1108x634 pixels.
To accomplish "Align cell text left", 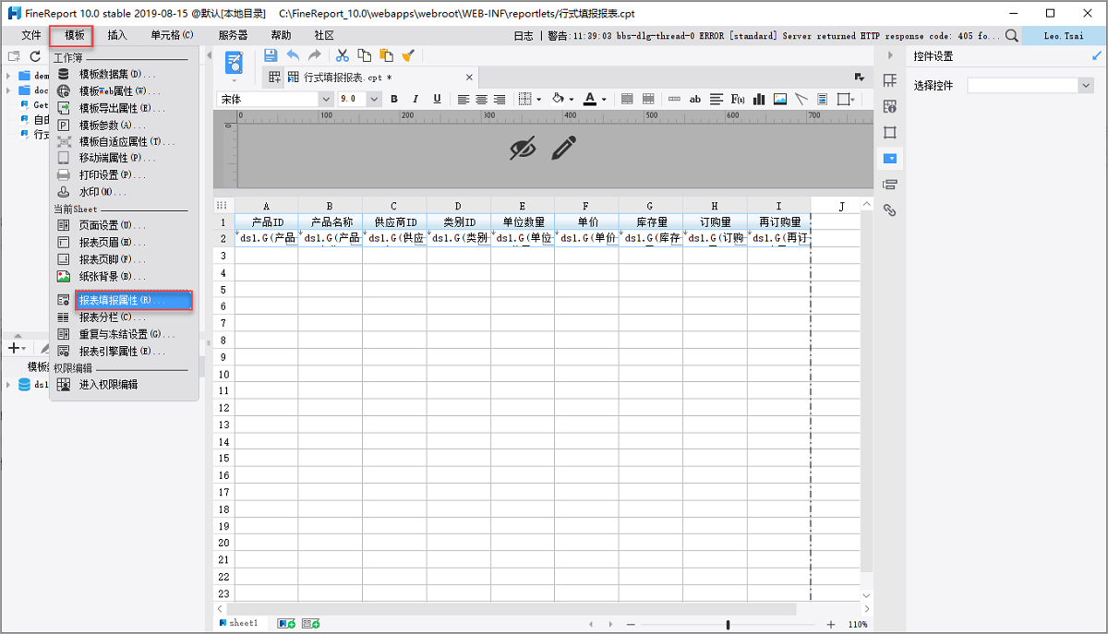I will 464,99.
